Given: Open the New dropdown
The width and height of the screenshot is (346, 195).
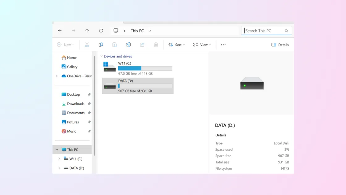Looking at the screenshot, I should 65,45.
